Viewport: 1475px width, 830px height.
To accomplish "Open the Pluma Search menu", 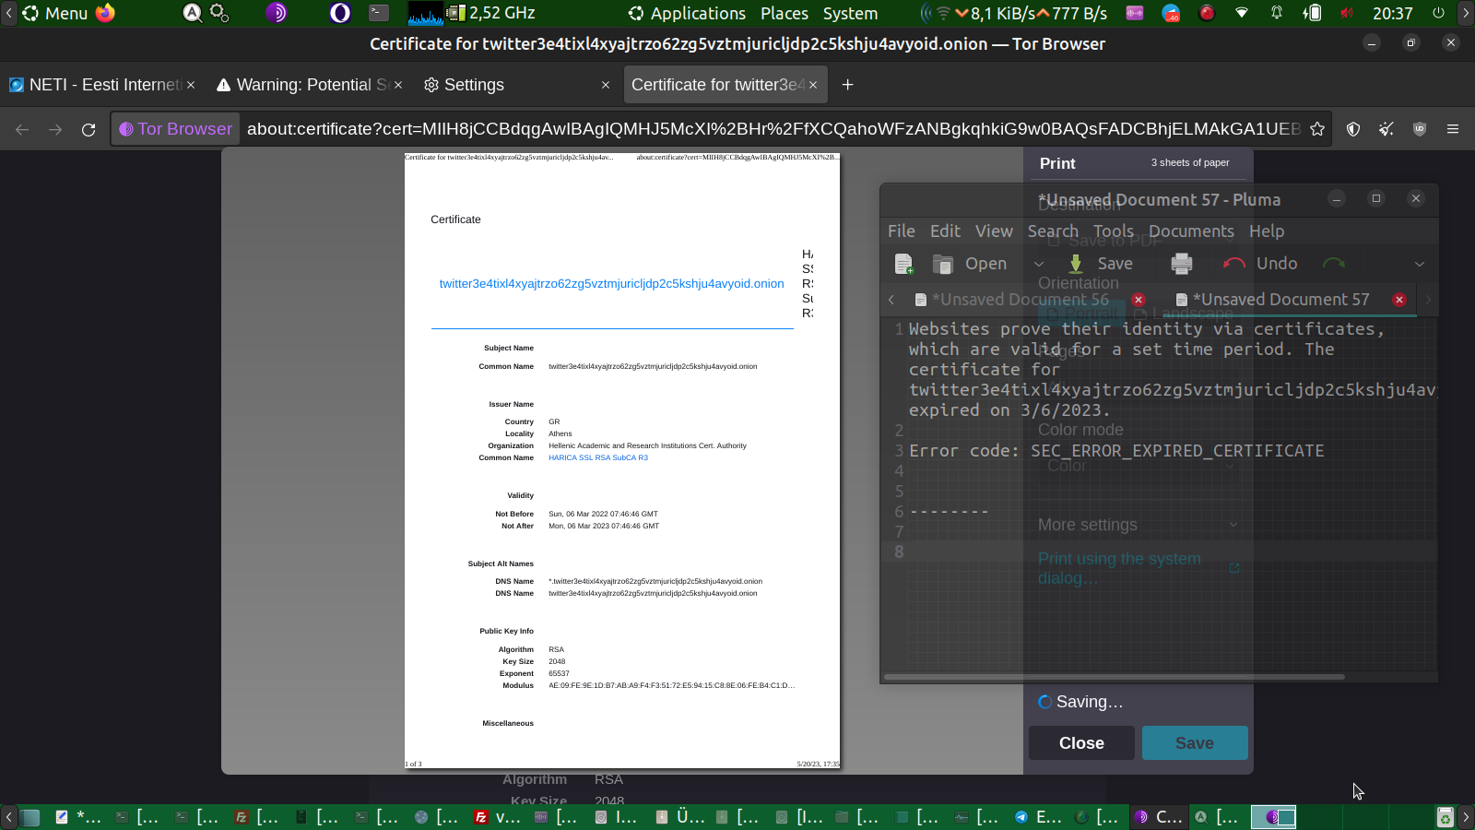I will pos(1053,231).
